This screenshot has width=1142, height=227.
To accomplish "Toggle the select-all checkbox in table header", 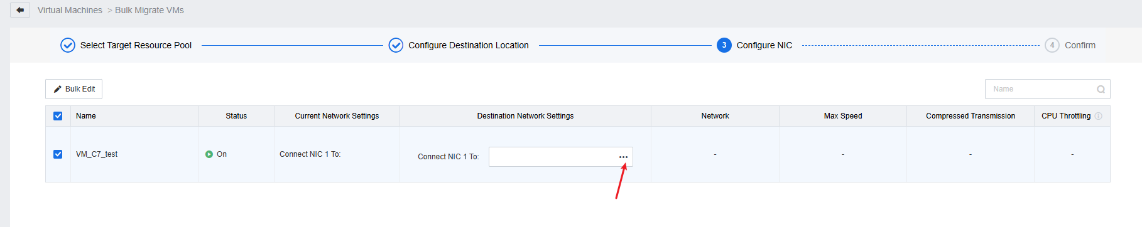I will pyautogui.click(x=58, y=116).
